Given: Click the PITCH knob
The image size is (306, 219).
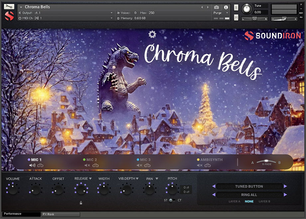Looking at the screenshot, I should pyautogui.click(x=172, y=189).
